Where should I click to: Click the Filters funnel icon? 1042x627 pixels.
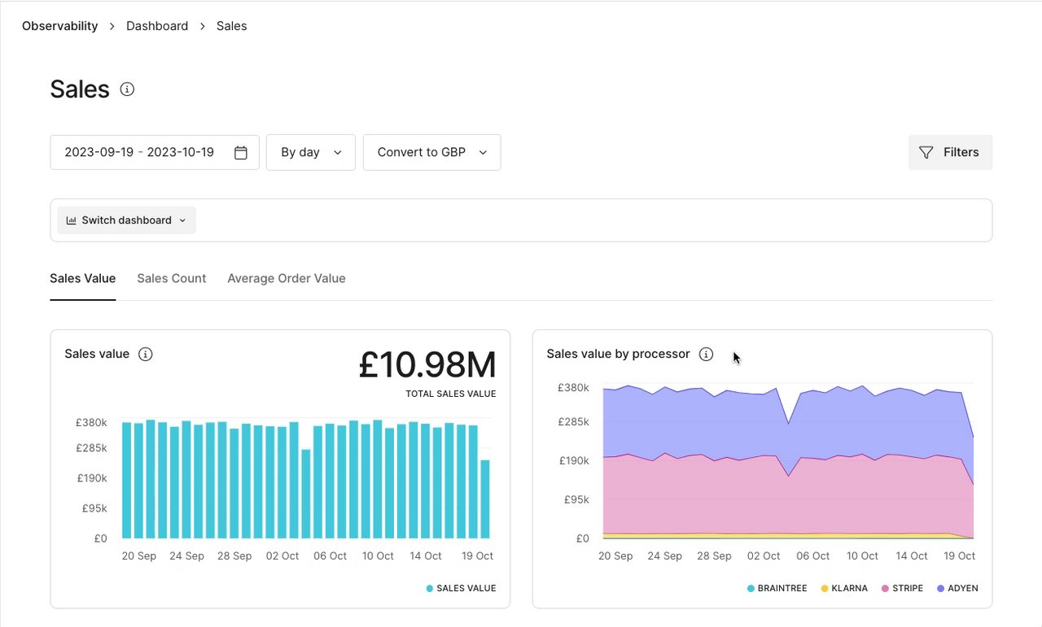point(926,153)
